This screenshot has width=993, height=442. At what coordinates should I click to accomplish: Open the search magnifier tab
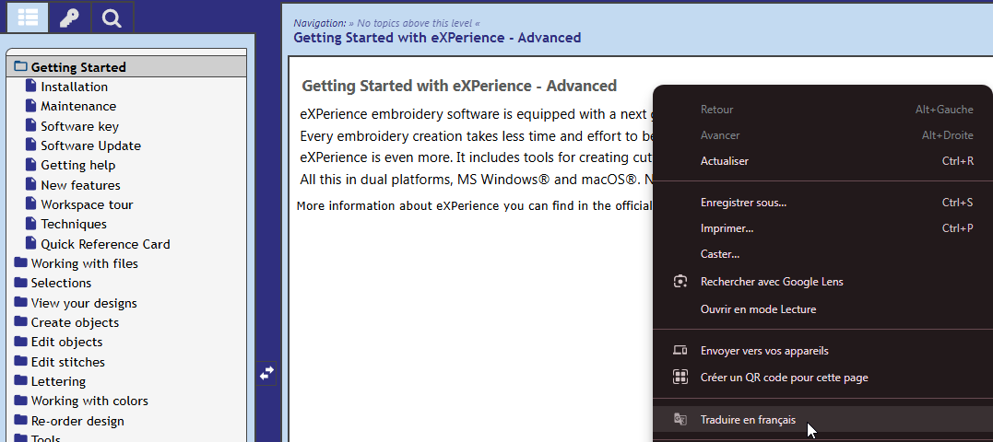click(112, 17)
